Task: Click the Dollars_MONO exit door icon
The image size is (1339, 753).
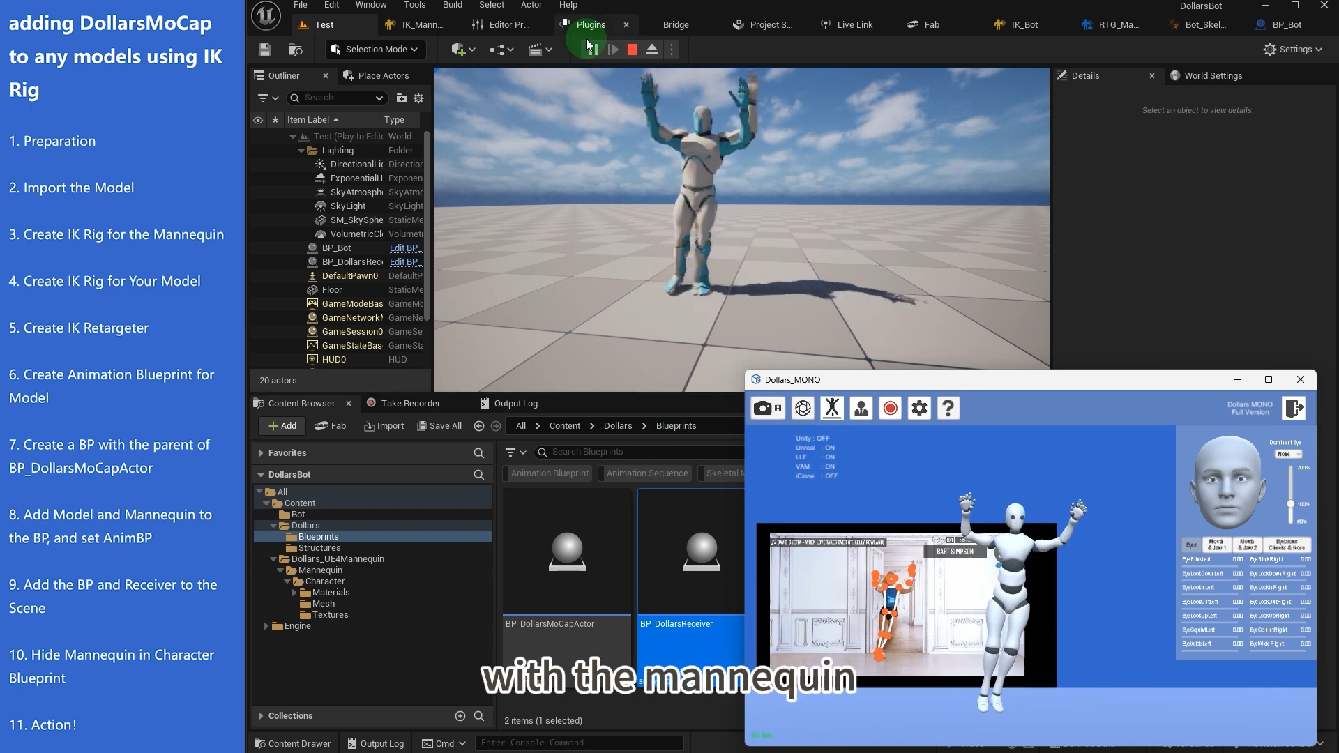Action: tap(1294, 409)
